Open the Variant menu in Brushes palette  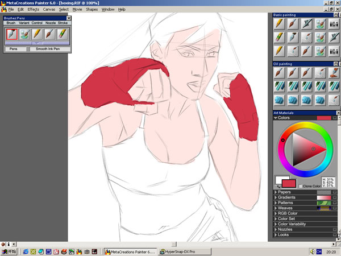[24, 23]
